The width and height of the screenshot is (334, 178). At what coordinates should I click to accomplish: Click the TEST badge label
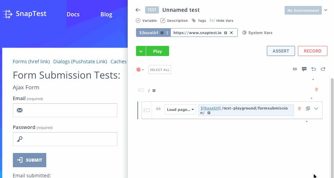tap(152, 10)
